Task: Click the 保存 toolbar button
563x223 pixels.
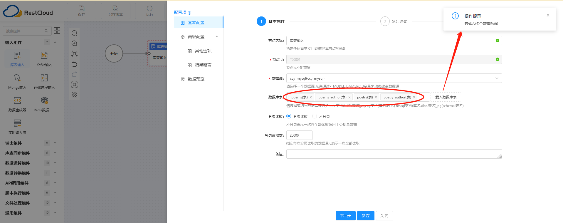Action: tap(81, 11)
